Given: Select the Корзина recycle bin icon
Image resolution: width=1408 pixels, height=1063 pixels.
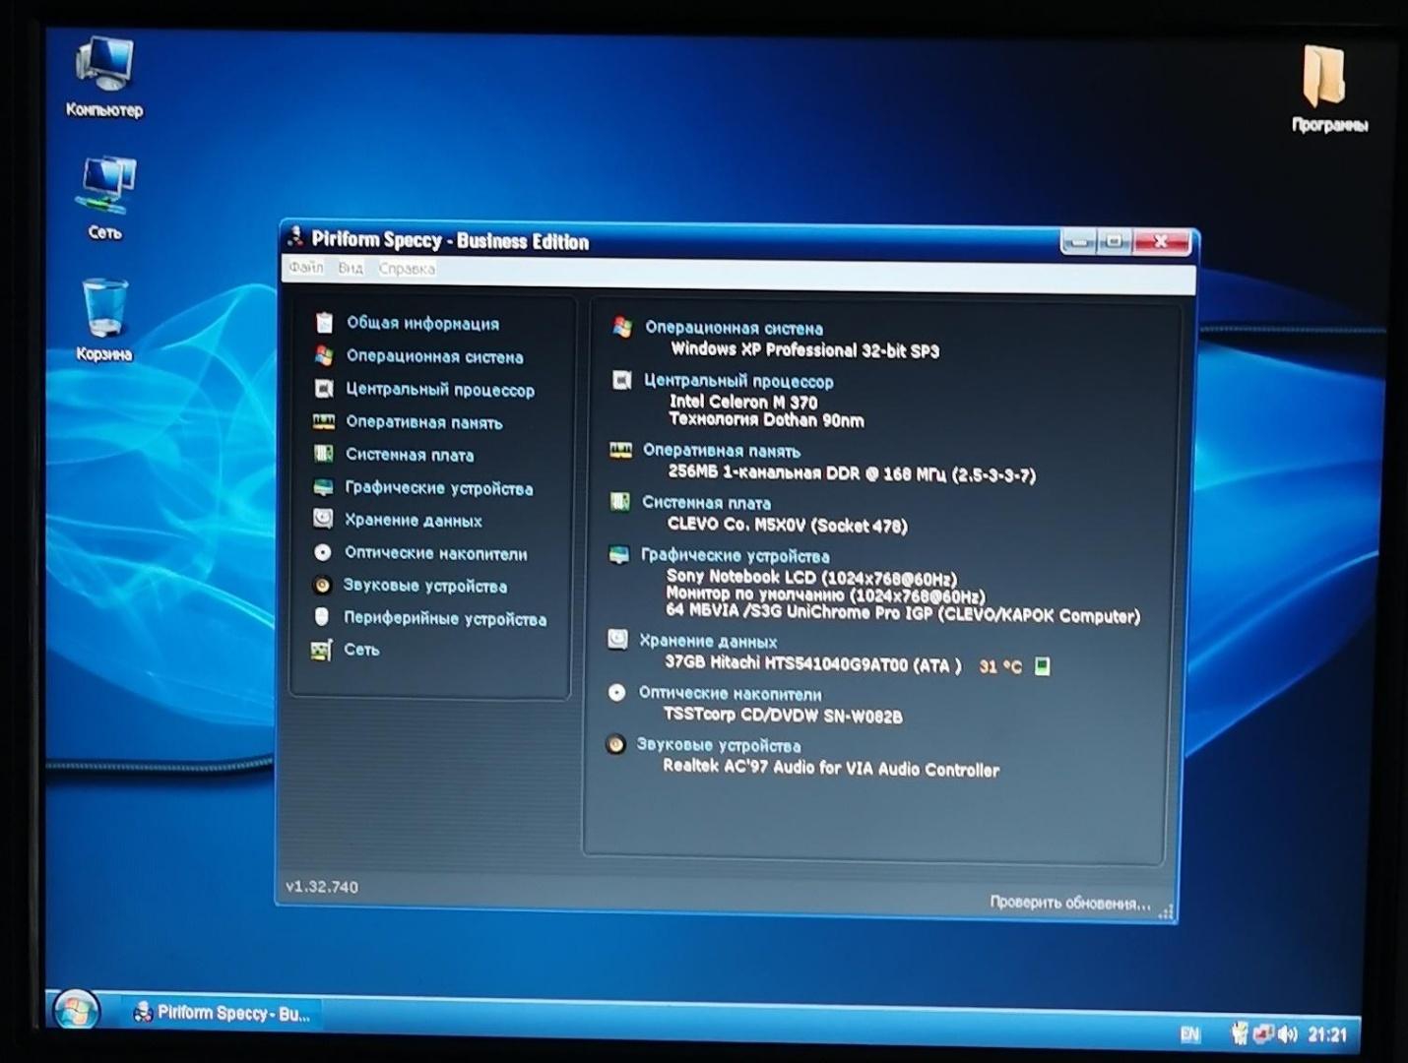Looking at the screenshot, I should click(104, 319).
